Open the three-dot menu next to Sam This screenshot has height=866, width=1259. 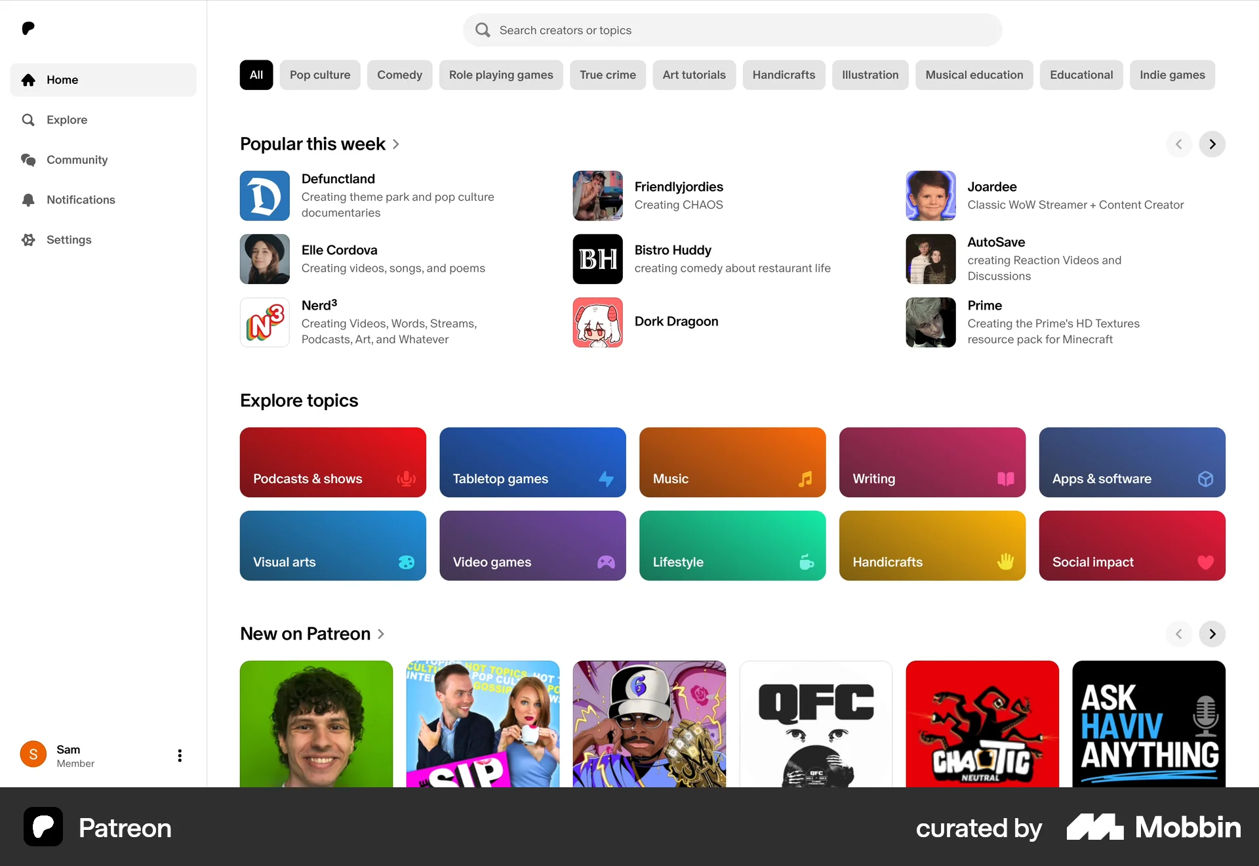[x=179, y=755]
